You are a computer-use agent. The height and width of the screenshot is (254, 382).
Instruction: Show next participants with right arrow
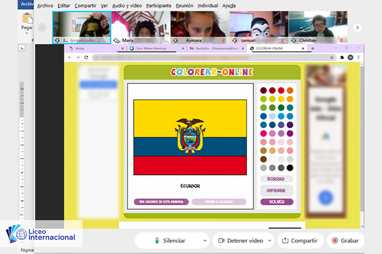coord(357,27)
